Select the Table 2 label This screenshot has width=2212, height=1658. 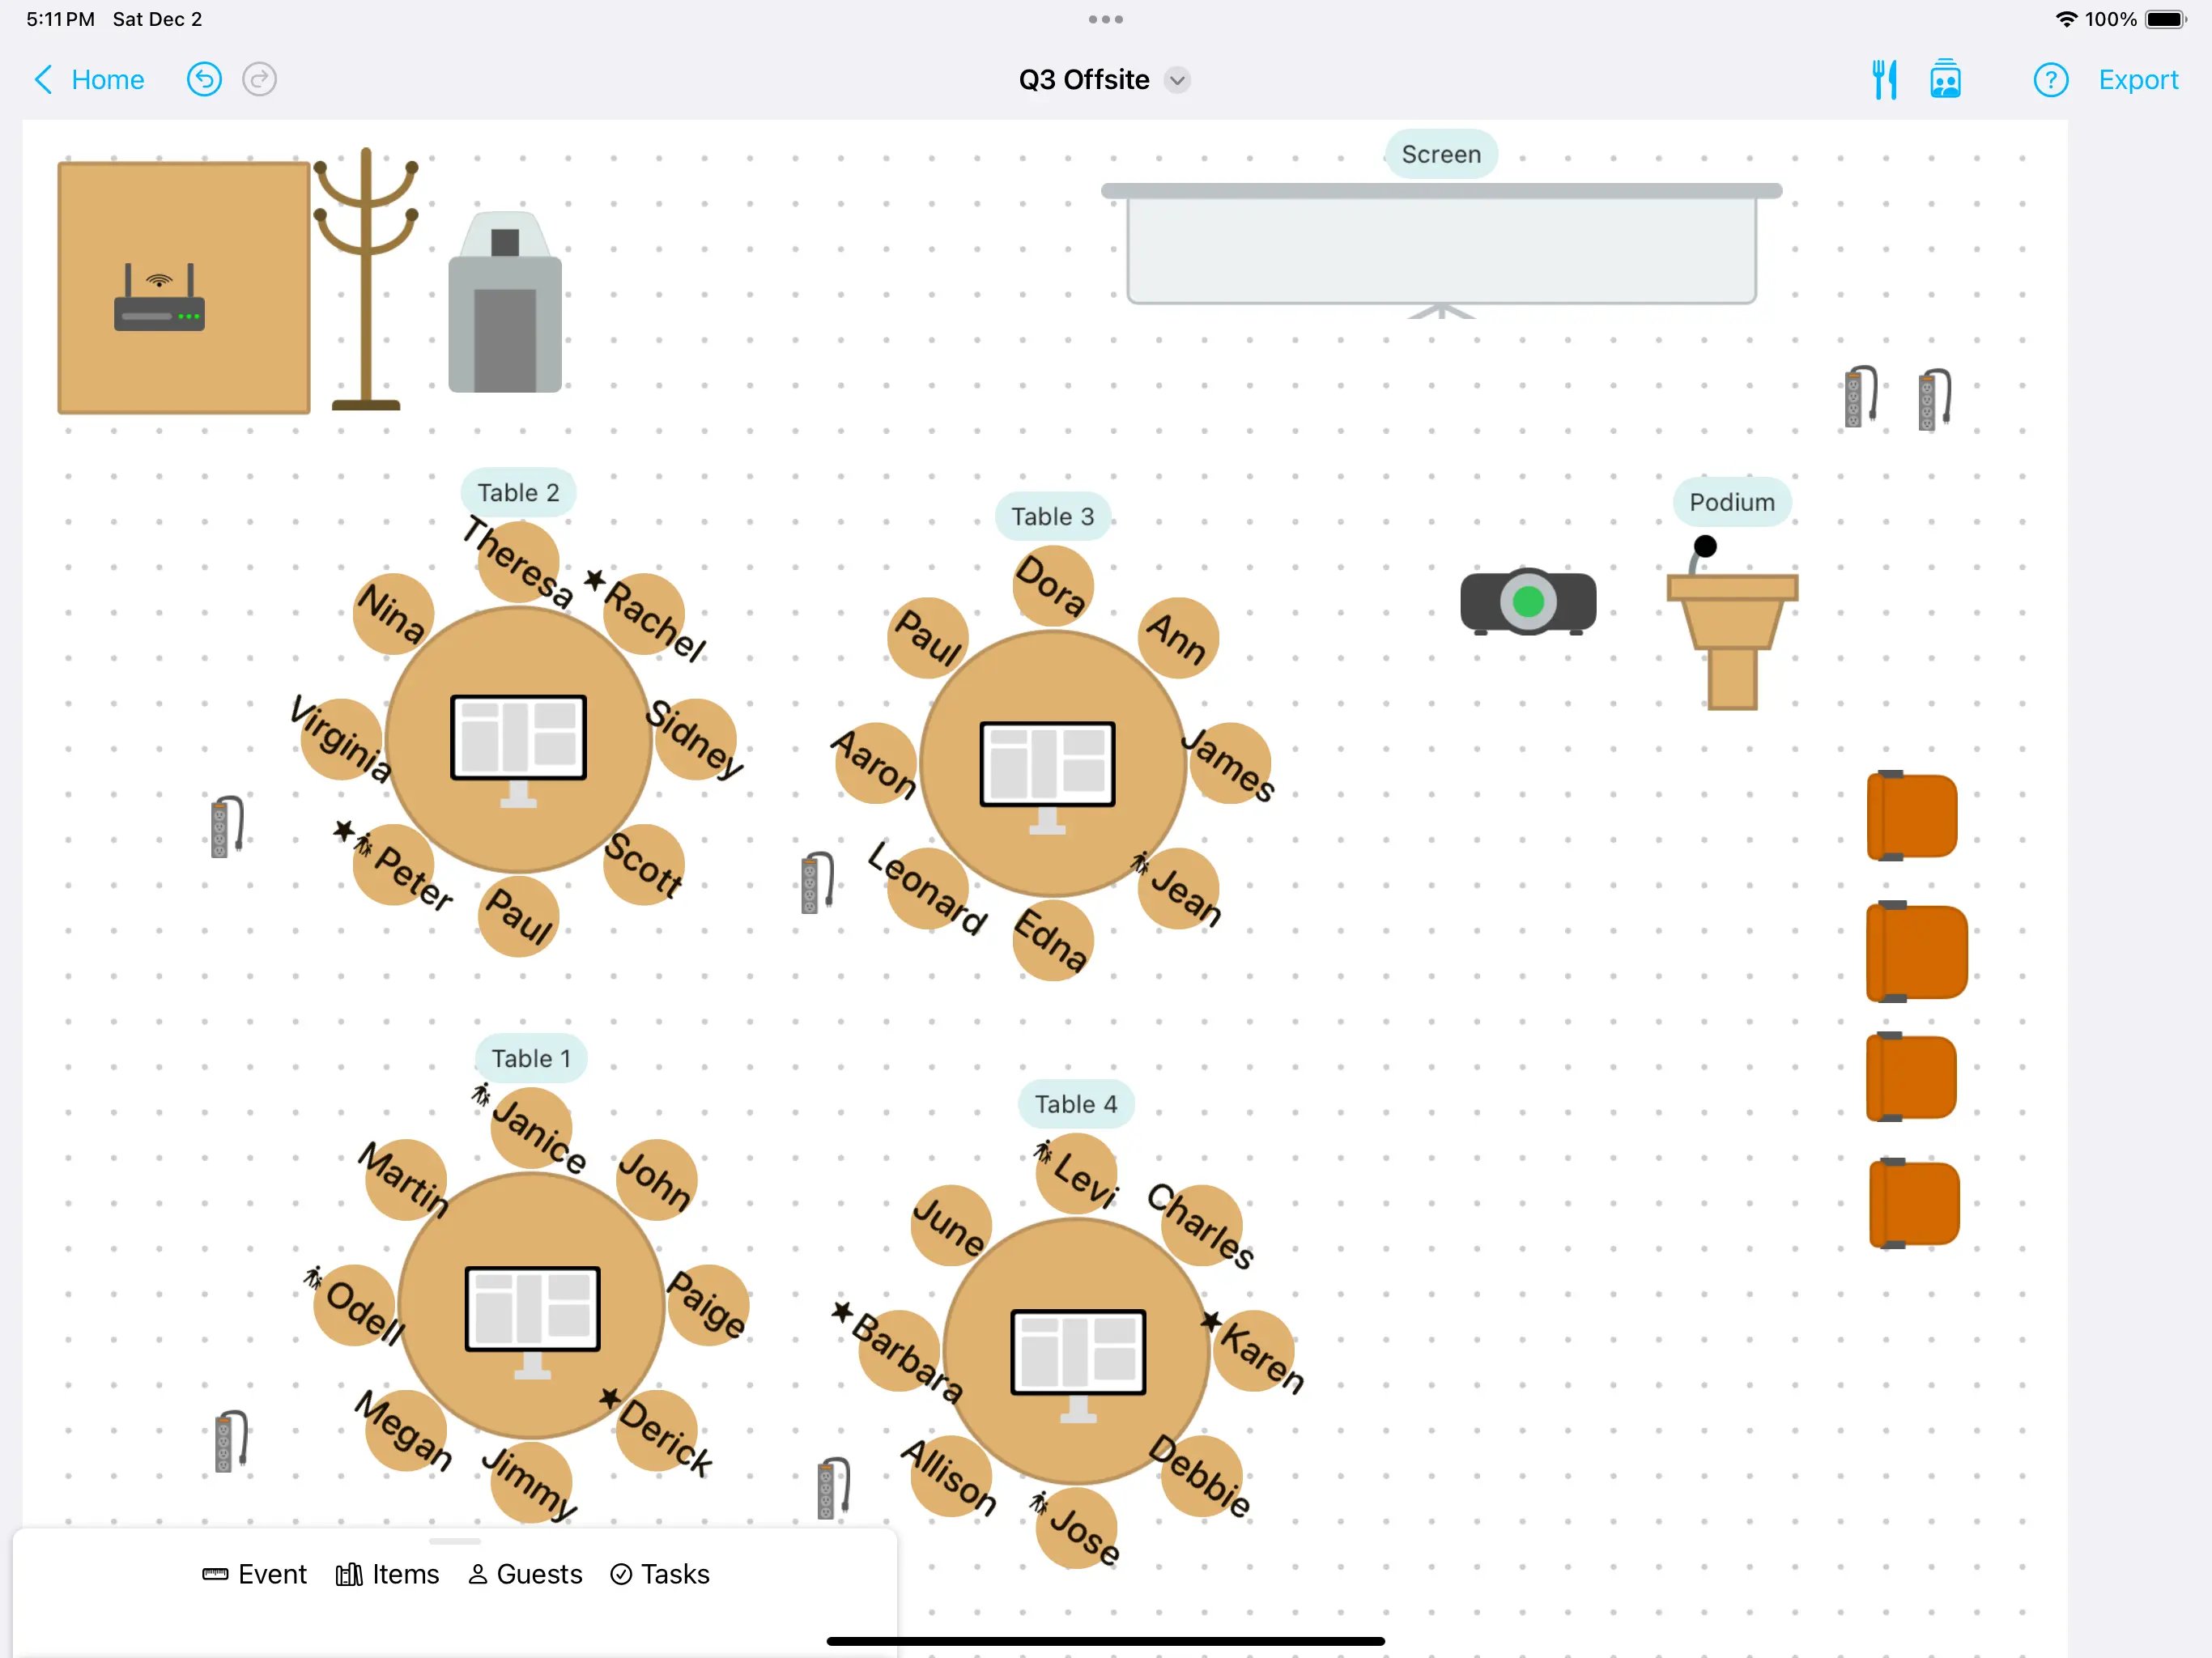(x=518, y=492)
